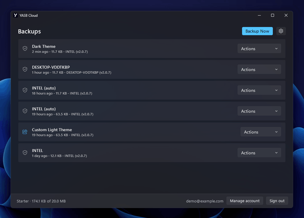Click the shield icon of INTEL (auto) 63.5 KB

pos(25,111)
